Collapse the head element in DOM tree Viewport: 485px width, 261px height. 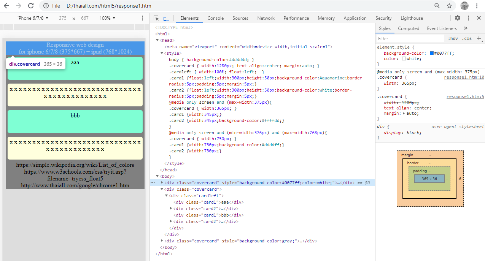tap(157, 40)
